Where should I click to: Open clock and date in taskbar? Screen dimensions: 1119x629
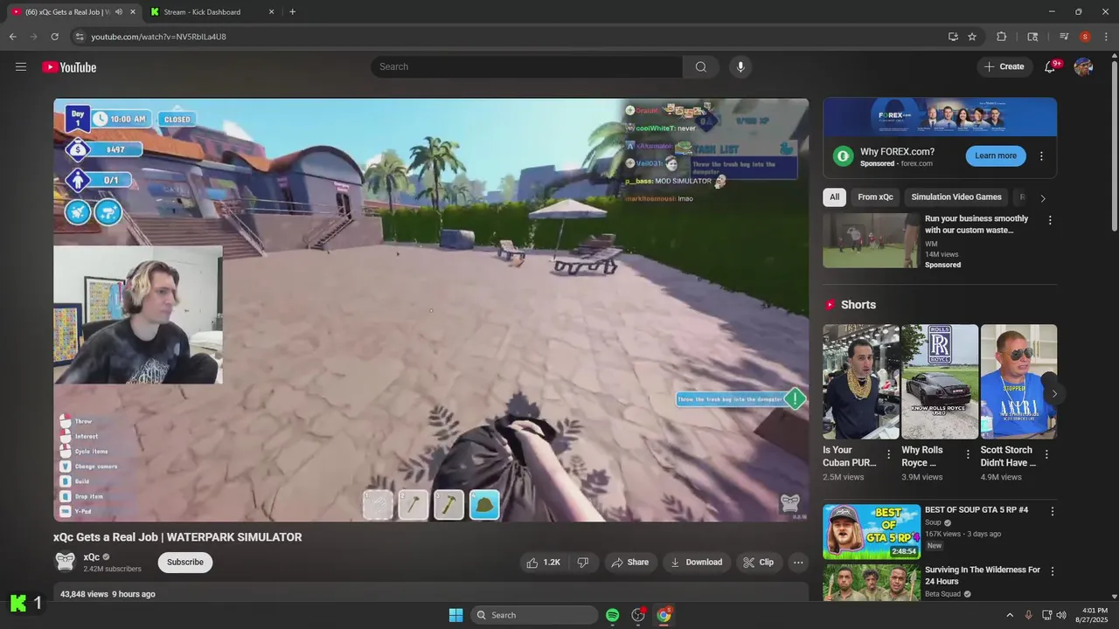click(1094, 615)
